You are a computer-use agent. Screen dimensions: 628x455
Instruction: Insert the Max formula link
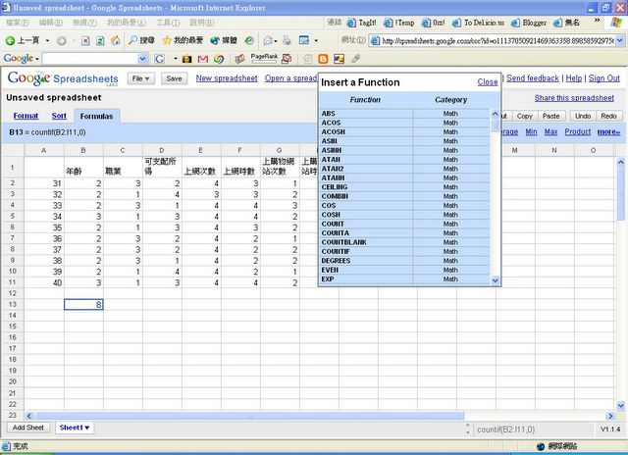point(550,131)
